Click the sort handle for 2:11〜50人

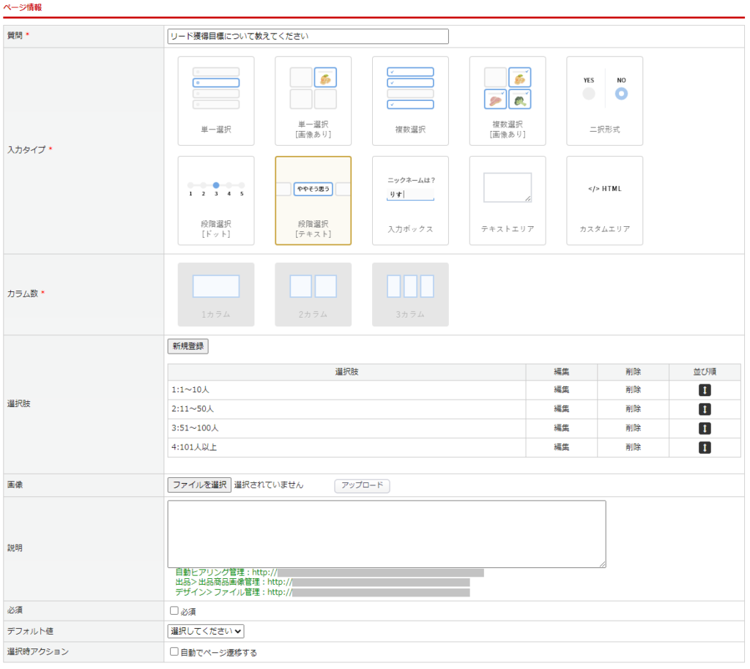tap(705, 409)
